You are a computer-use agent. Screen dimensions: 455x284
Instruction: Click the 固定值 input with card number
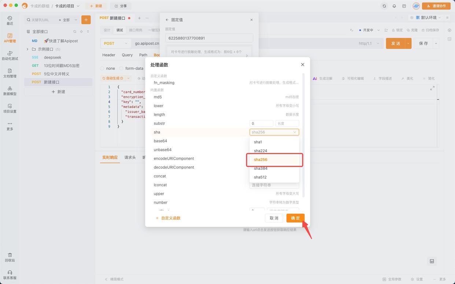[209, 38]
